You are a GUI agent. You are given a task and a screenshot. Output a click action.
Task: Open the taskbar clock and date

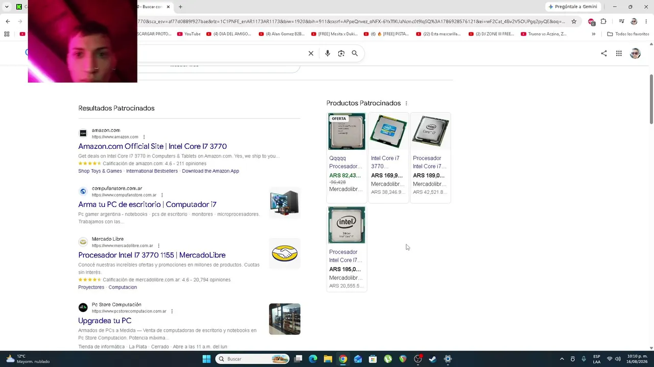pyautogui.click(x=638, y=359)
